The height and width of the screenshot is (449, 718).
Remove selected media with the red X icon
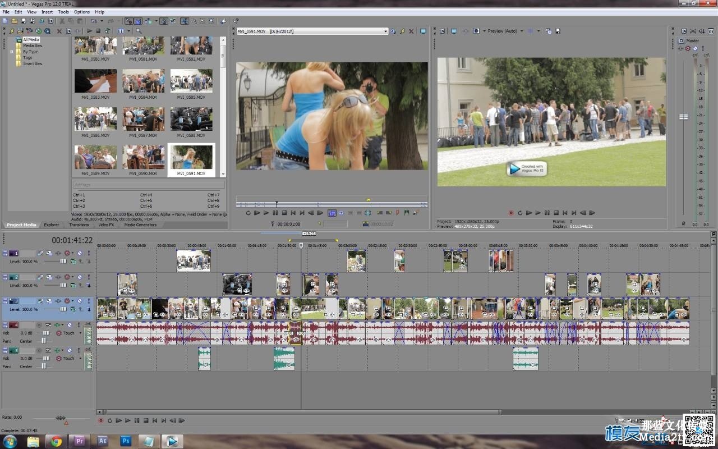[59, 31]
